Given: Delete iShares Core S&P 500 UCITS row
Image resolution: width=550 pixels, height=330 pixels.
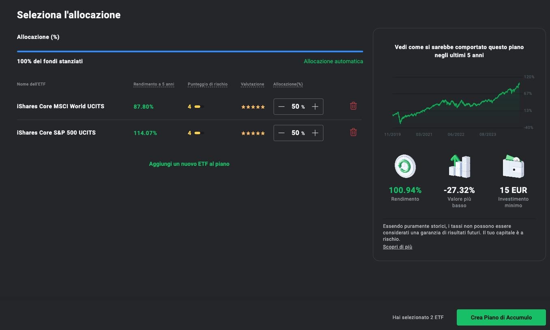Looking at the screenshot, I should coord(353,132).
